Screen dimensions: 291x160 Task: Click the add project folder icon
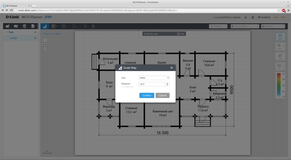coord(8,26)
